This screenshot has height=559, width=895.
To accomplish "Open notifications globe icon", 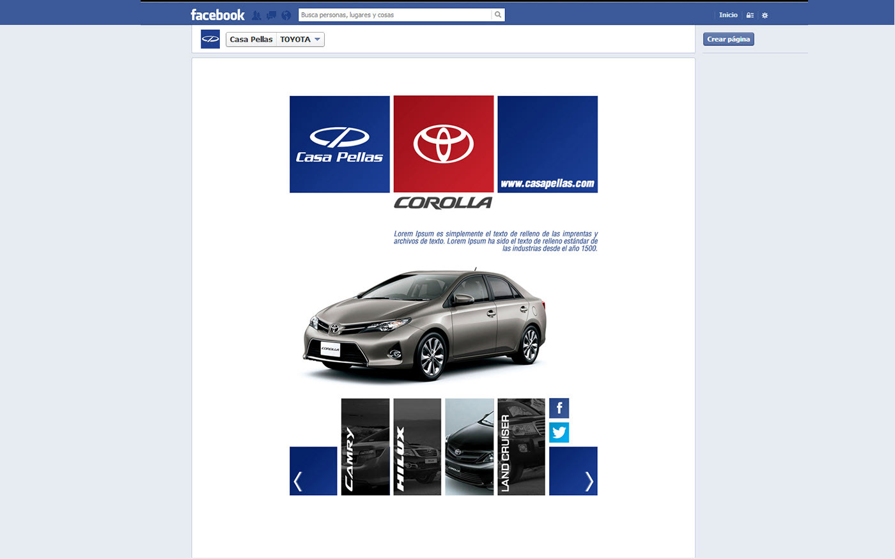I will point(286,15).
